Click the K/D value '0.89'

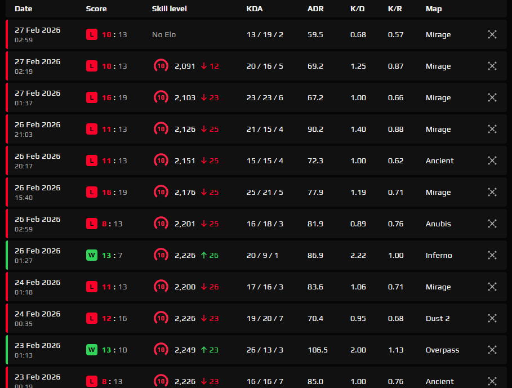(x=358, y=224)
